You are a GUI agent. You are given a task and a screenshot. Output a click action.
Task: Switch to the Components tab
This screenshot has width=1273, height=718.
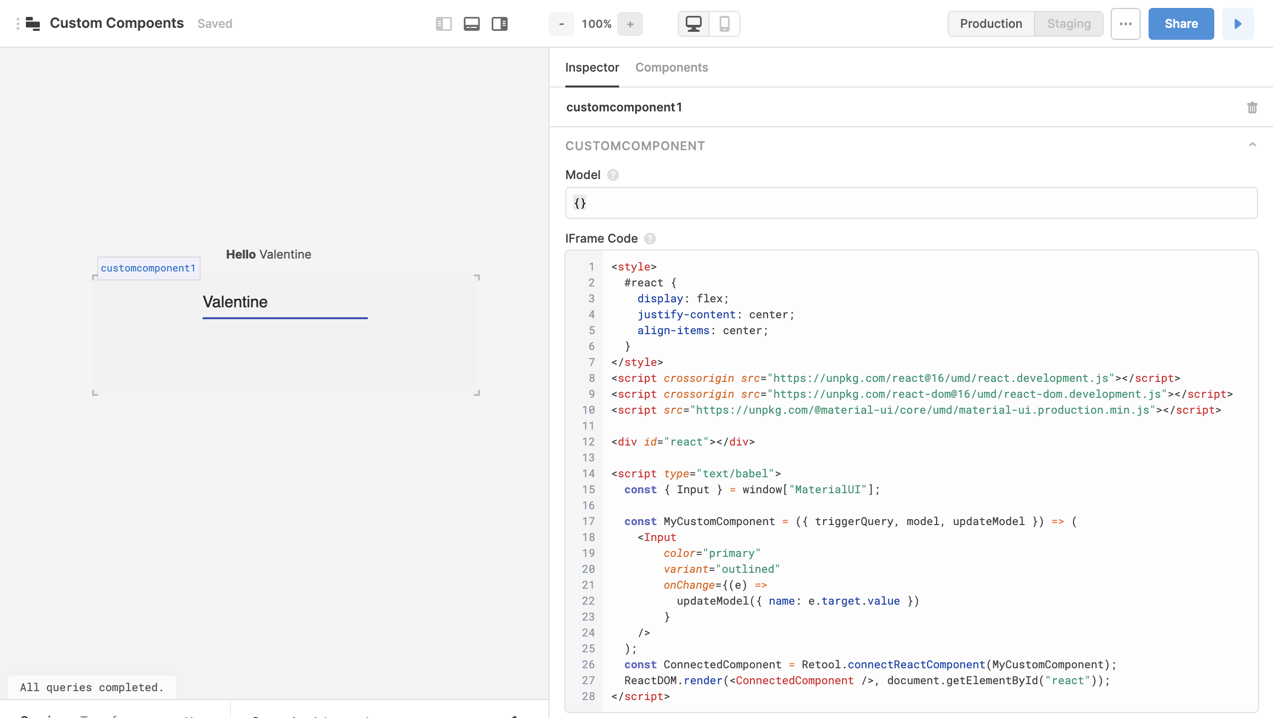coord(671,67)
